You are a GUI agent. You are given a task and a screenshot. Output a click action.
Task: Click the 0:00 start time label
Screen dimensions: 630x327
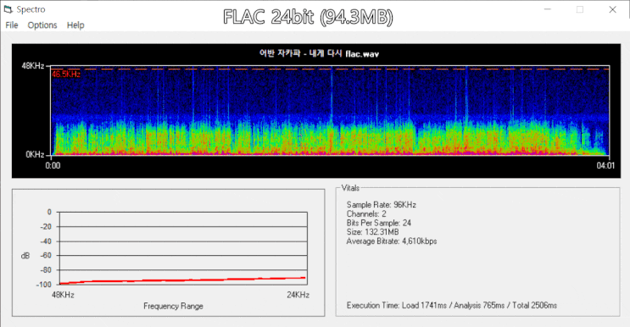pyautogui.click(x=53, y=166)
